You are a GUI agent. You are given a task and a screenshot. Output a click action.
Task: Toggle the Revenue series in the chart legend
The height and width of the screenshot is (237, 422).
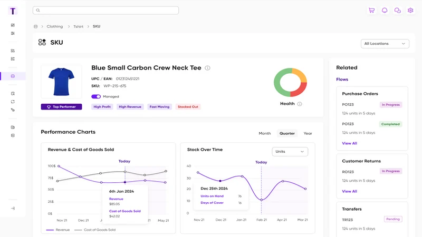pyautogui.click(x=58, y=230)
